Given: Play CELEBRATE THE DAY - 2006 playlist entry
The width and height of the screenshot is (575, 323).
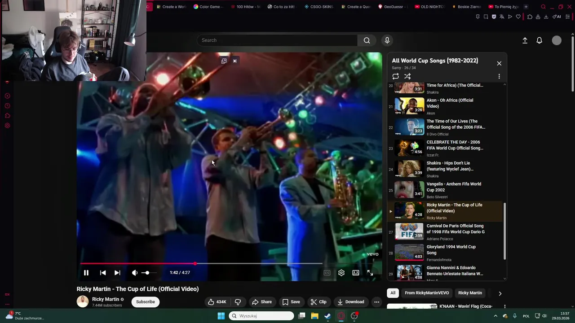Looking at the screenshot, I should (445, 148).
